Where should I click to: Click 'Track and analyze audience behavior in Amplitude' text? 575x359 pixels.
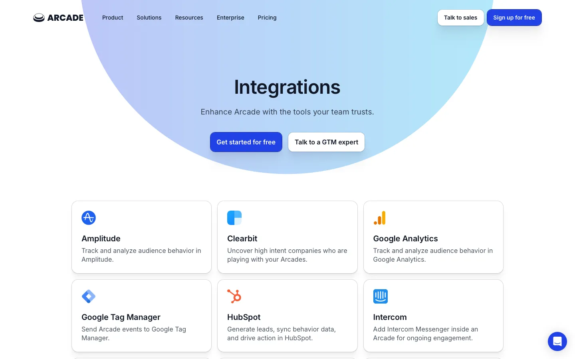coord(141,255)
